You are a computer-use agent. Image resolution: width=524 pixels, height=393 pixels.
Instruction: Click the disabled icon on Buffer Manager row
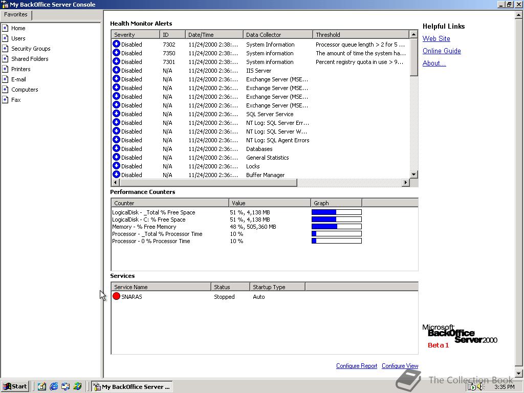(116, 174)
